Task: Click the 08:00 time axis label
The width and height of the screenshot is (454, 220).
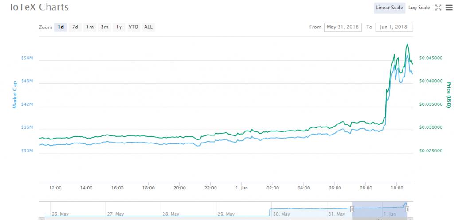Action: (x=366, y=188)
